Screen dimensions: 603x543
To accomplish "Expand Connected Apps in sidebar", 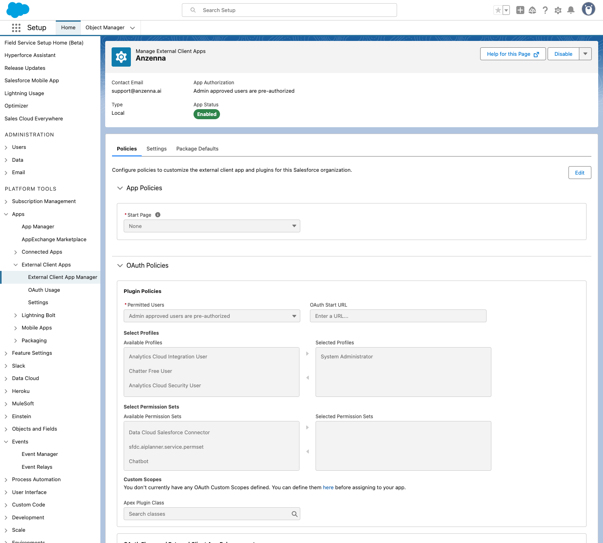I will (x=16, y=252).
